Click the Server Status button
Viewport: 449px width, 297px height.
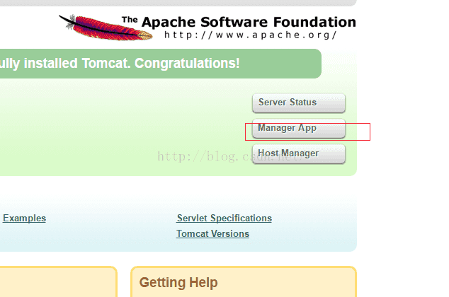click(x=299, y=103)
